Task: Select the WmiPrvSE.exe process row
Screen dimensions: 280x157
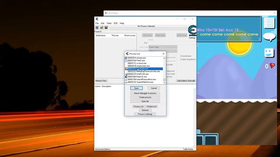Action: pos(144,74)
